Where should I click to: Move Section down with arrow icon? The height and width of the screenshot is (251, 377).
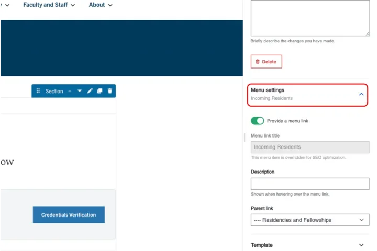click(80, 91)
